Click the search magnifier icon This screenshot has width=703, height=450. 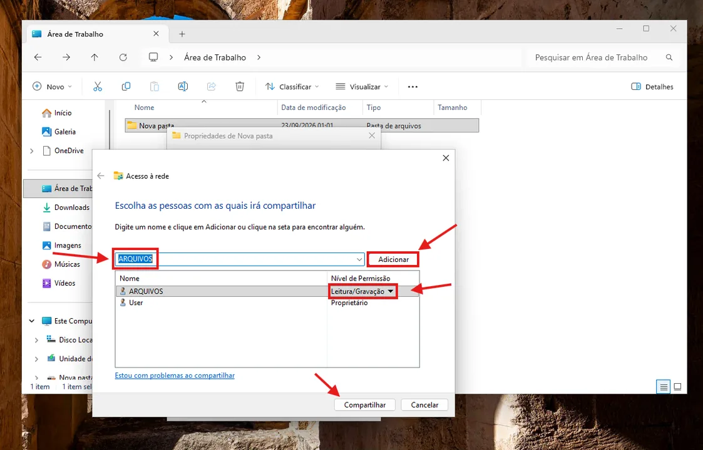point(669,57)
